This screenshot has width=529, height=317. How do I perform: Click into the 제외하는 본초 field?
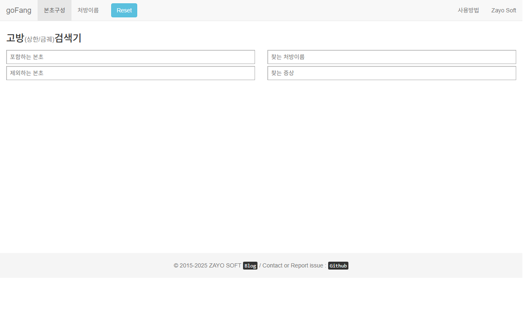(x=131, y=73)
